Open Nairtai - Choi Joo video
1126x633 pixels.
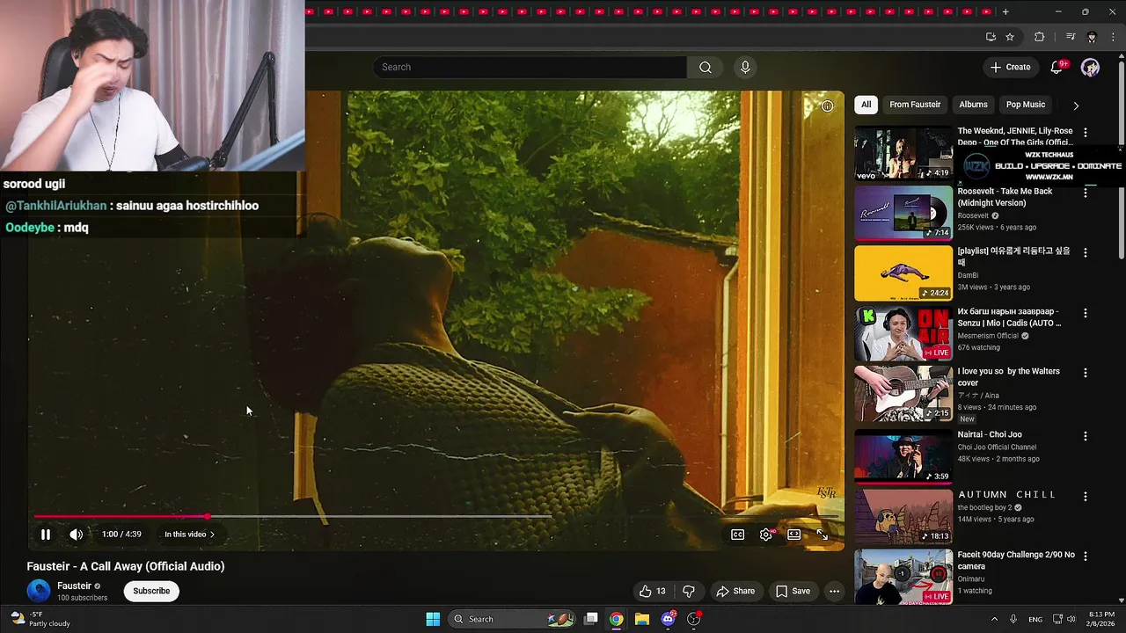(903, 455)
